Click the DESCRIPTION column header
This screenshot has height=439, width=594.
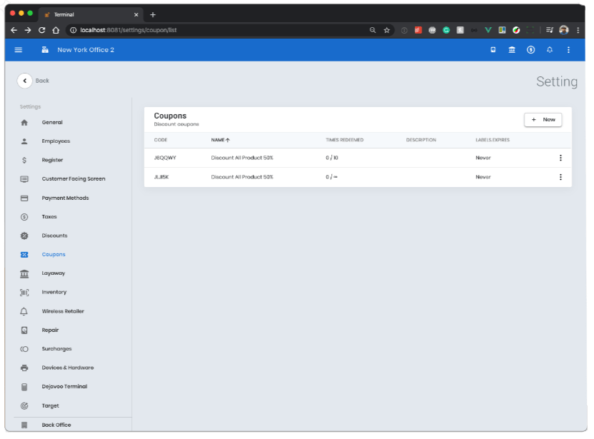click(x=421, y=140)
